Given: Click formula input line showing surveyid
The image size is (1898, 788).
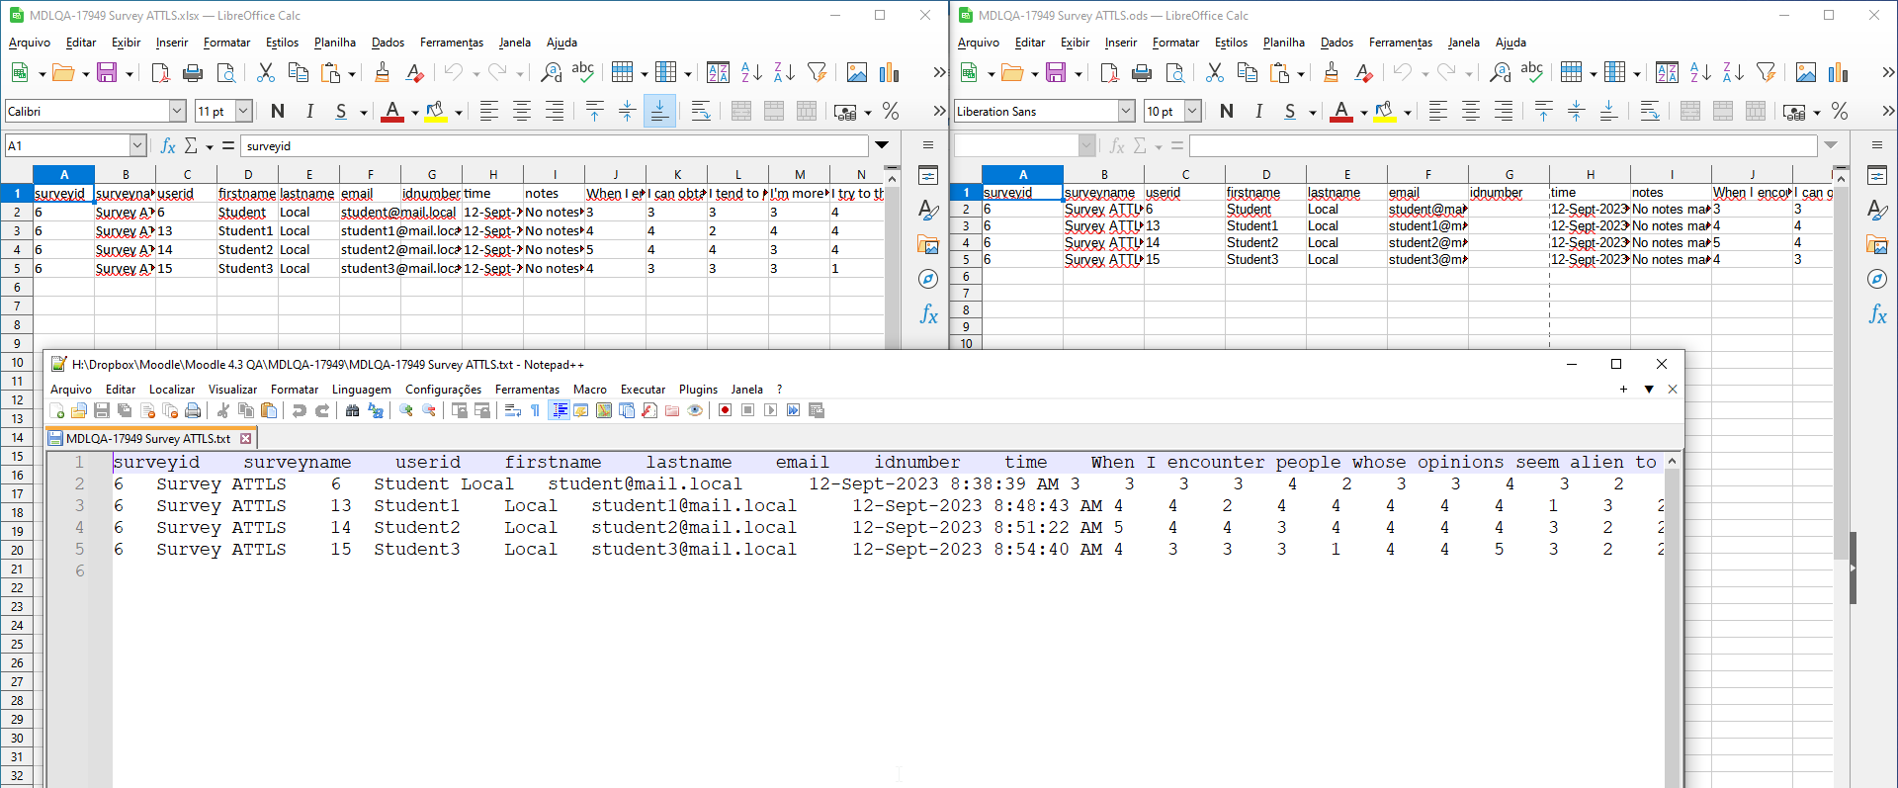Looking at the screenshot, I should tap(553, 146).
